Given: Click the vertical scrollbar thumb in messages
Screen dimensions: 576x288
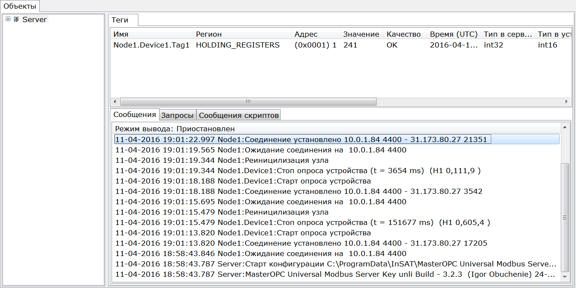Looking at the screenshot, I should 564,218.
